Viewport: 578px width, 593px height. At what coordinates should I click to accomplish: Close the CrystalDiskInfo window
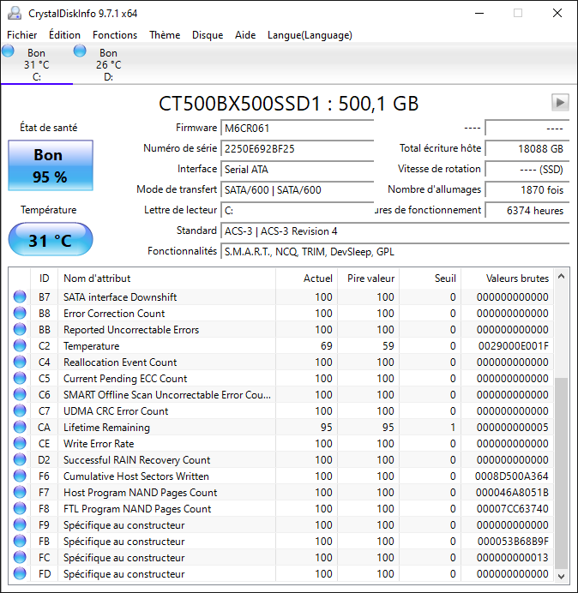557,13
